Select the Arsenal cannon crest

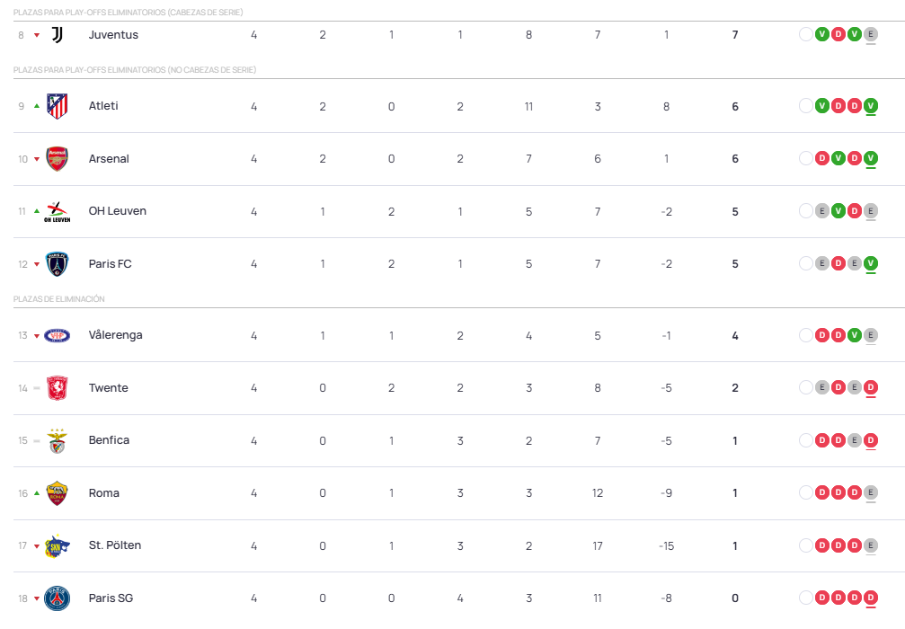point(58,159)
